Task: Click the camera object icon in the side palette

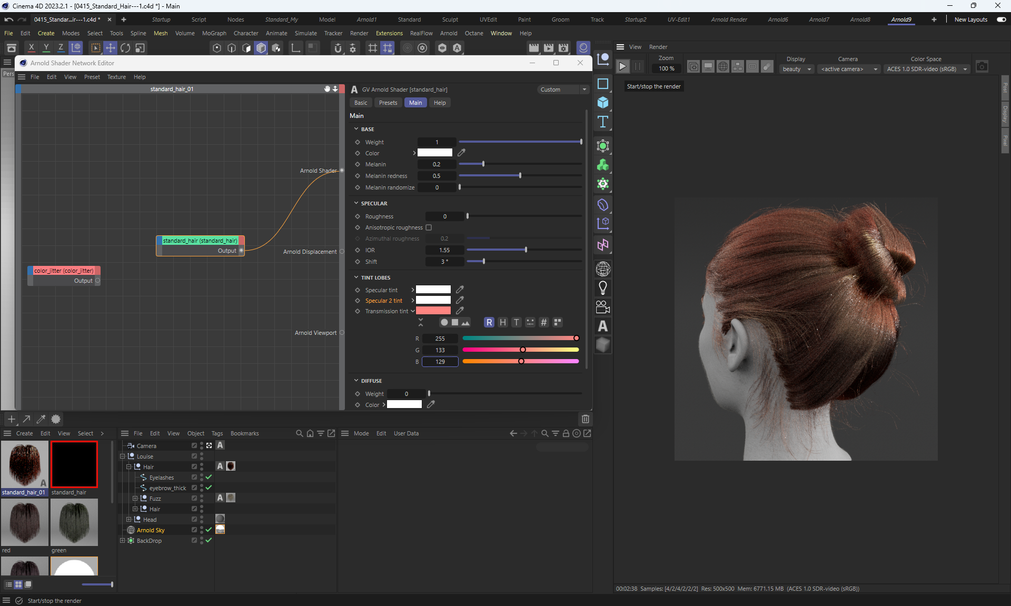Action: click(603, 306)
